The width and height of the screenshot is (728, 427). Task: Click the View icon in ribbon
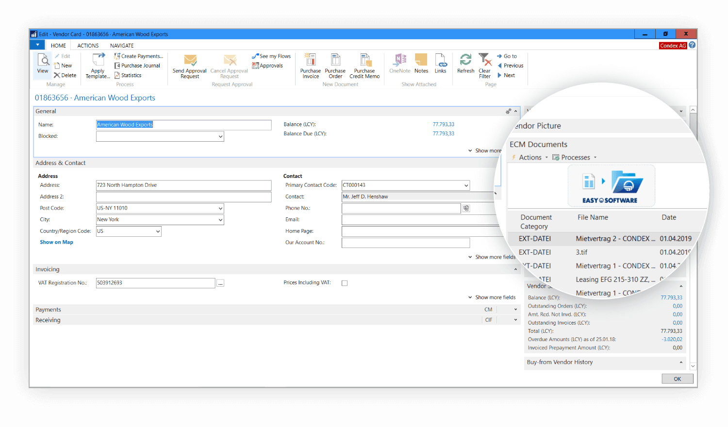(x=43, y=64)
